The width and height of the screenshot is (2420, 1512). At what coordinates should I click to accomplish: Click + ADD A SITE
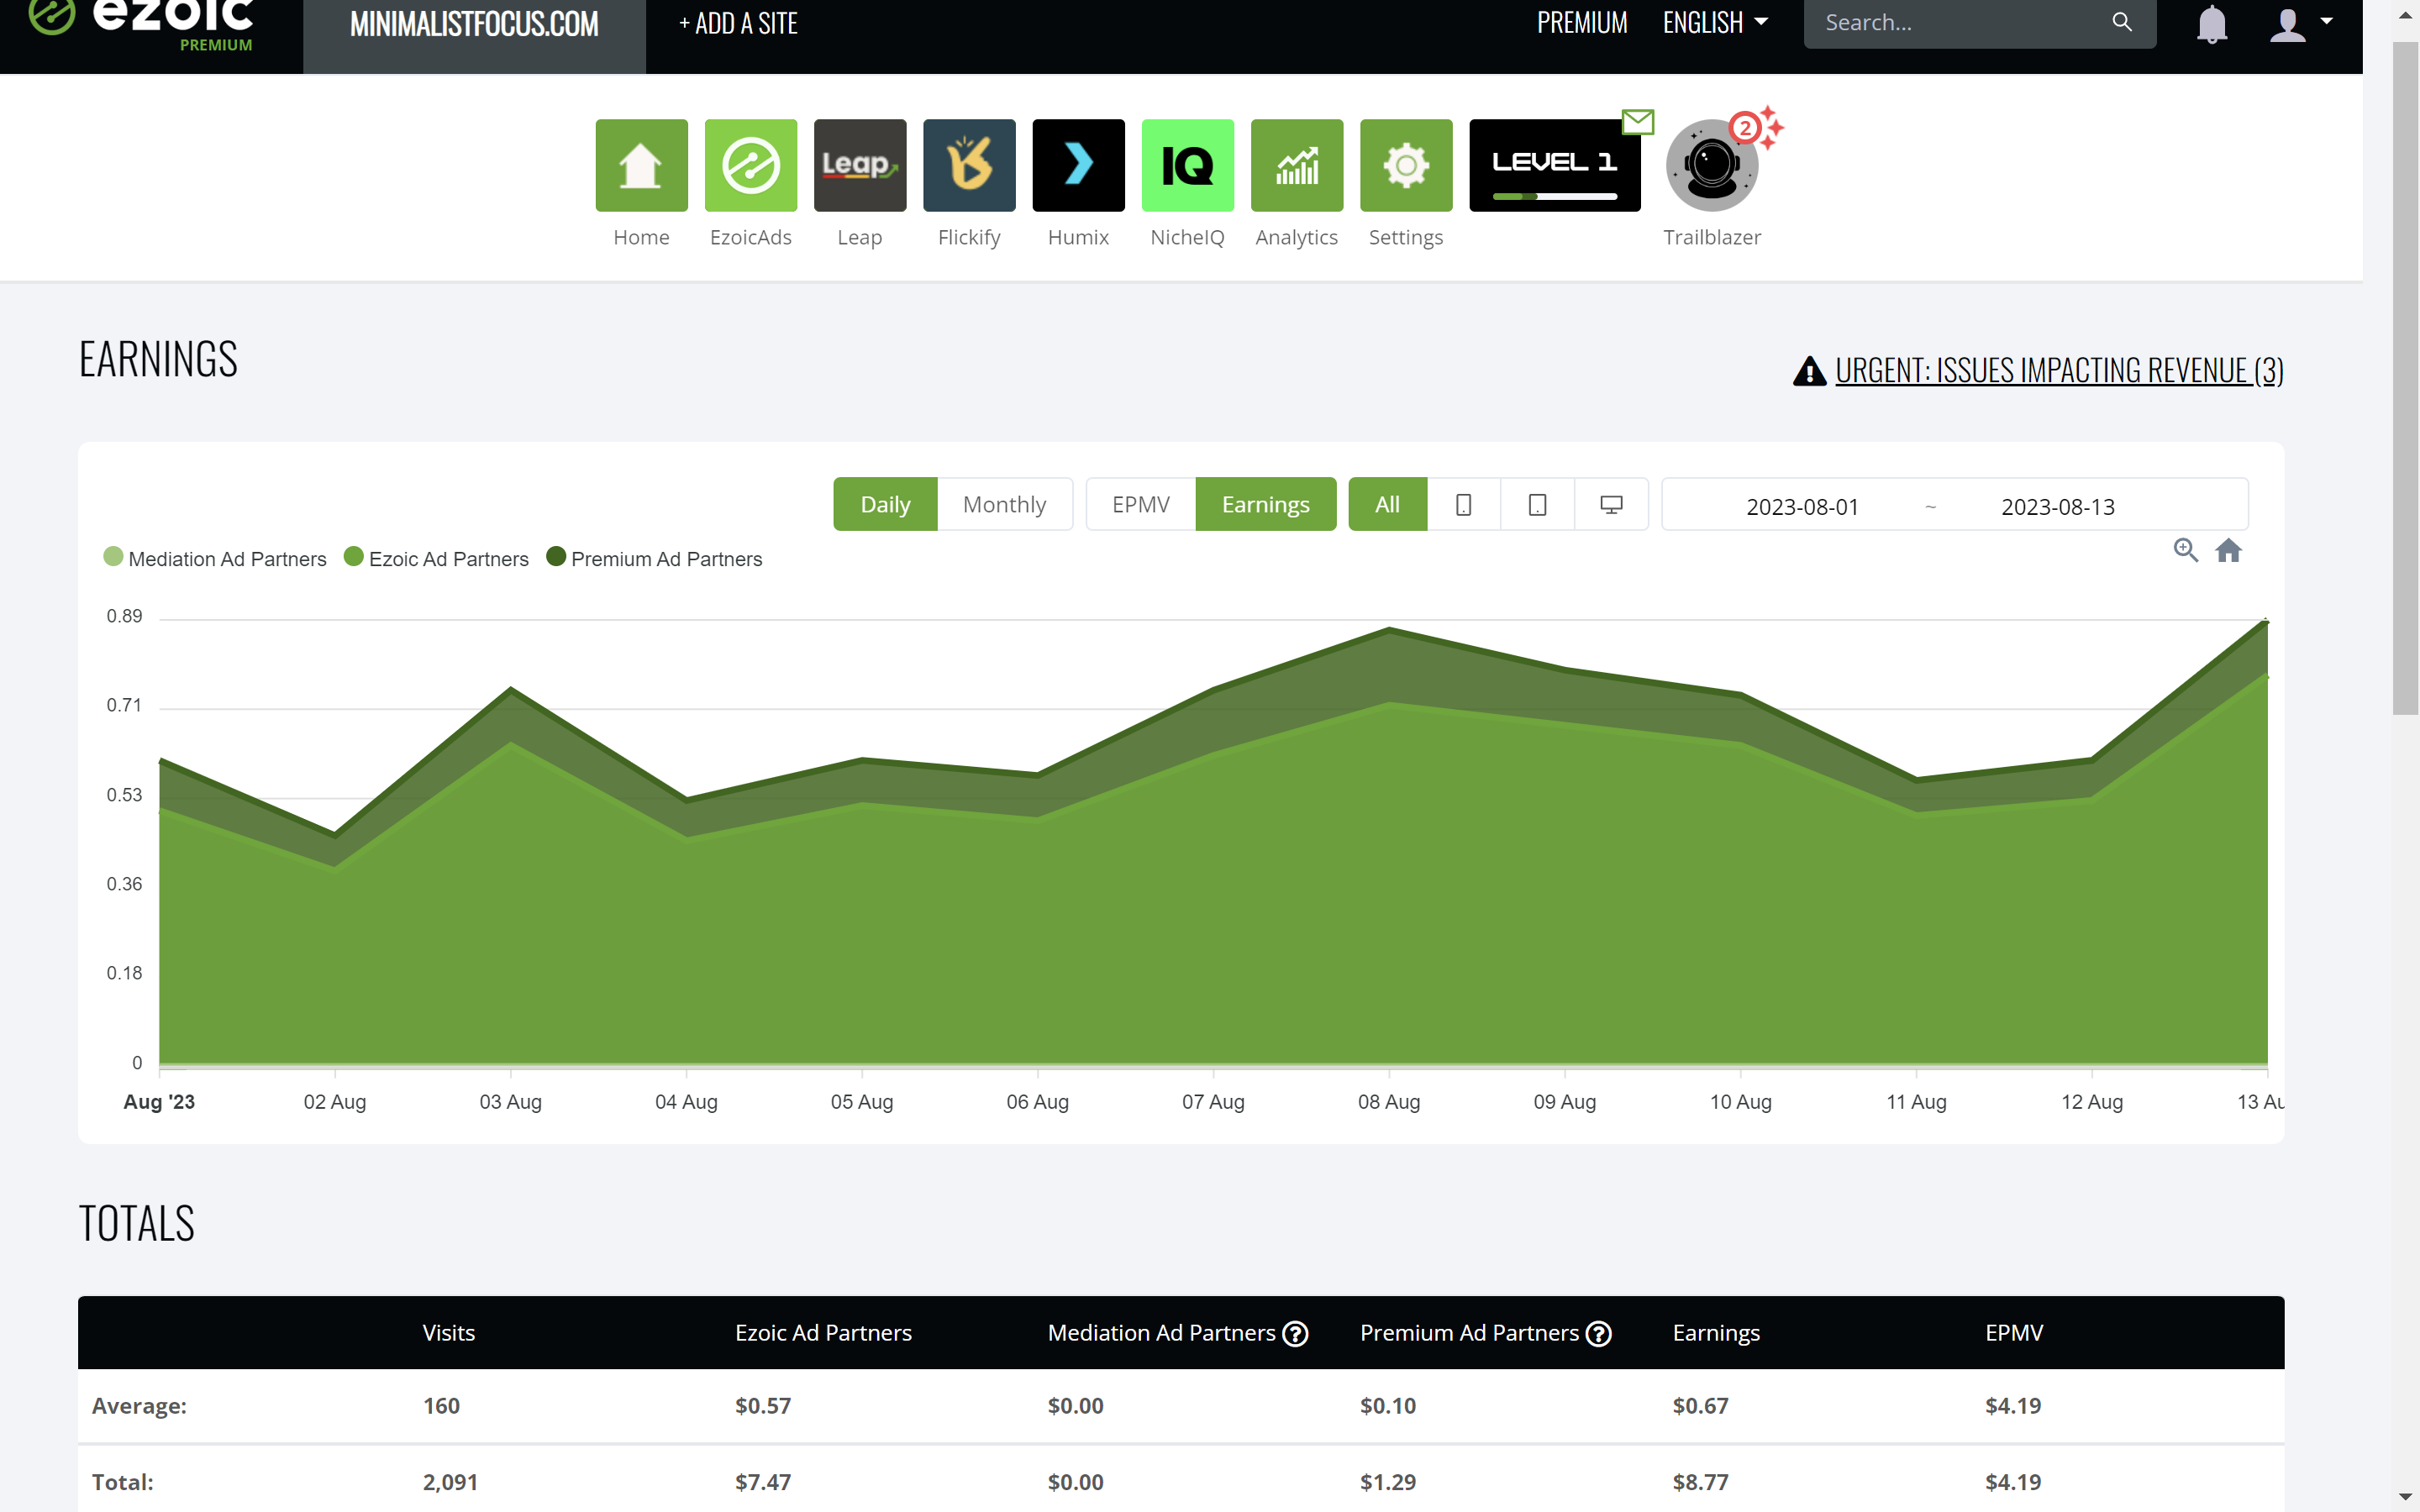click(738, 23)
